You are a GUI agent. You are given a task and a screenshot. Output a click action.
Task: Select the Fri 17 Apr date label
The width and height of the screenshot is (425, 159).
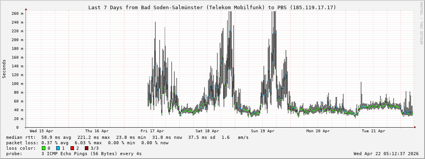152,131
